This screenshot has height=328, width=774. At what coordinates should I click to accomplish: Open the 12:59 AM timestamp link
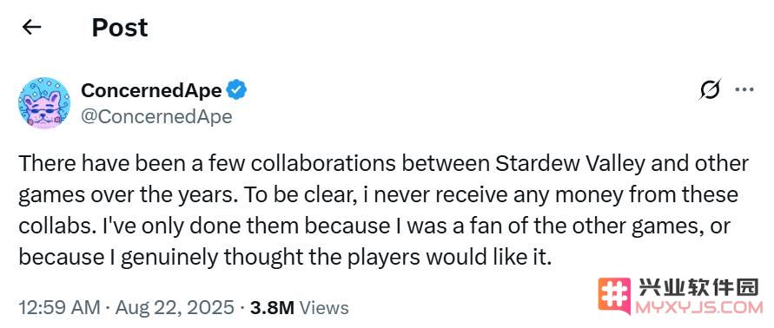pos(59,308)
